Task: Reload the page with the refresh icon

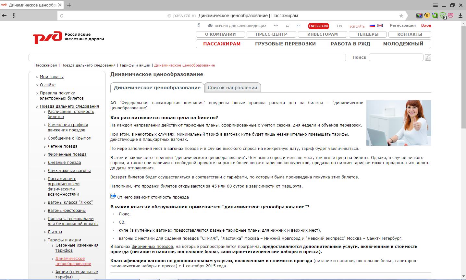Action: coord(62,16)
